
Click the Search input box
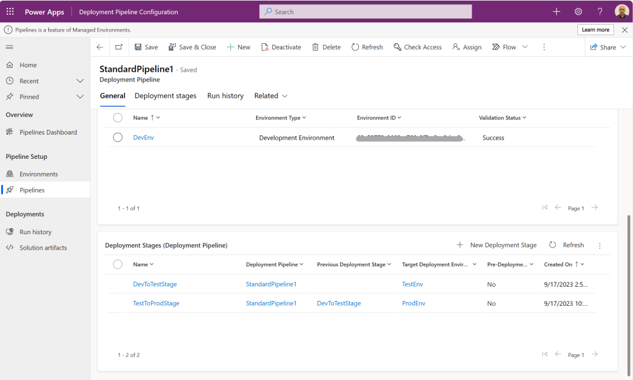(x=365, y=12)
